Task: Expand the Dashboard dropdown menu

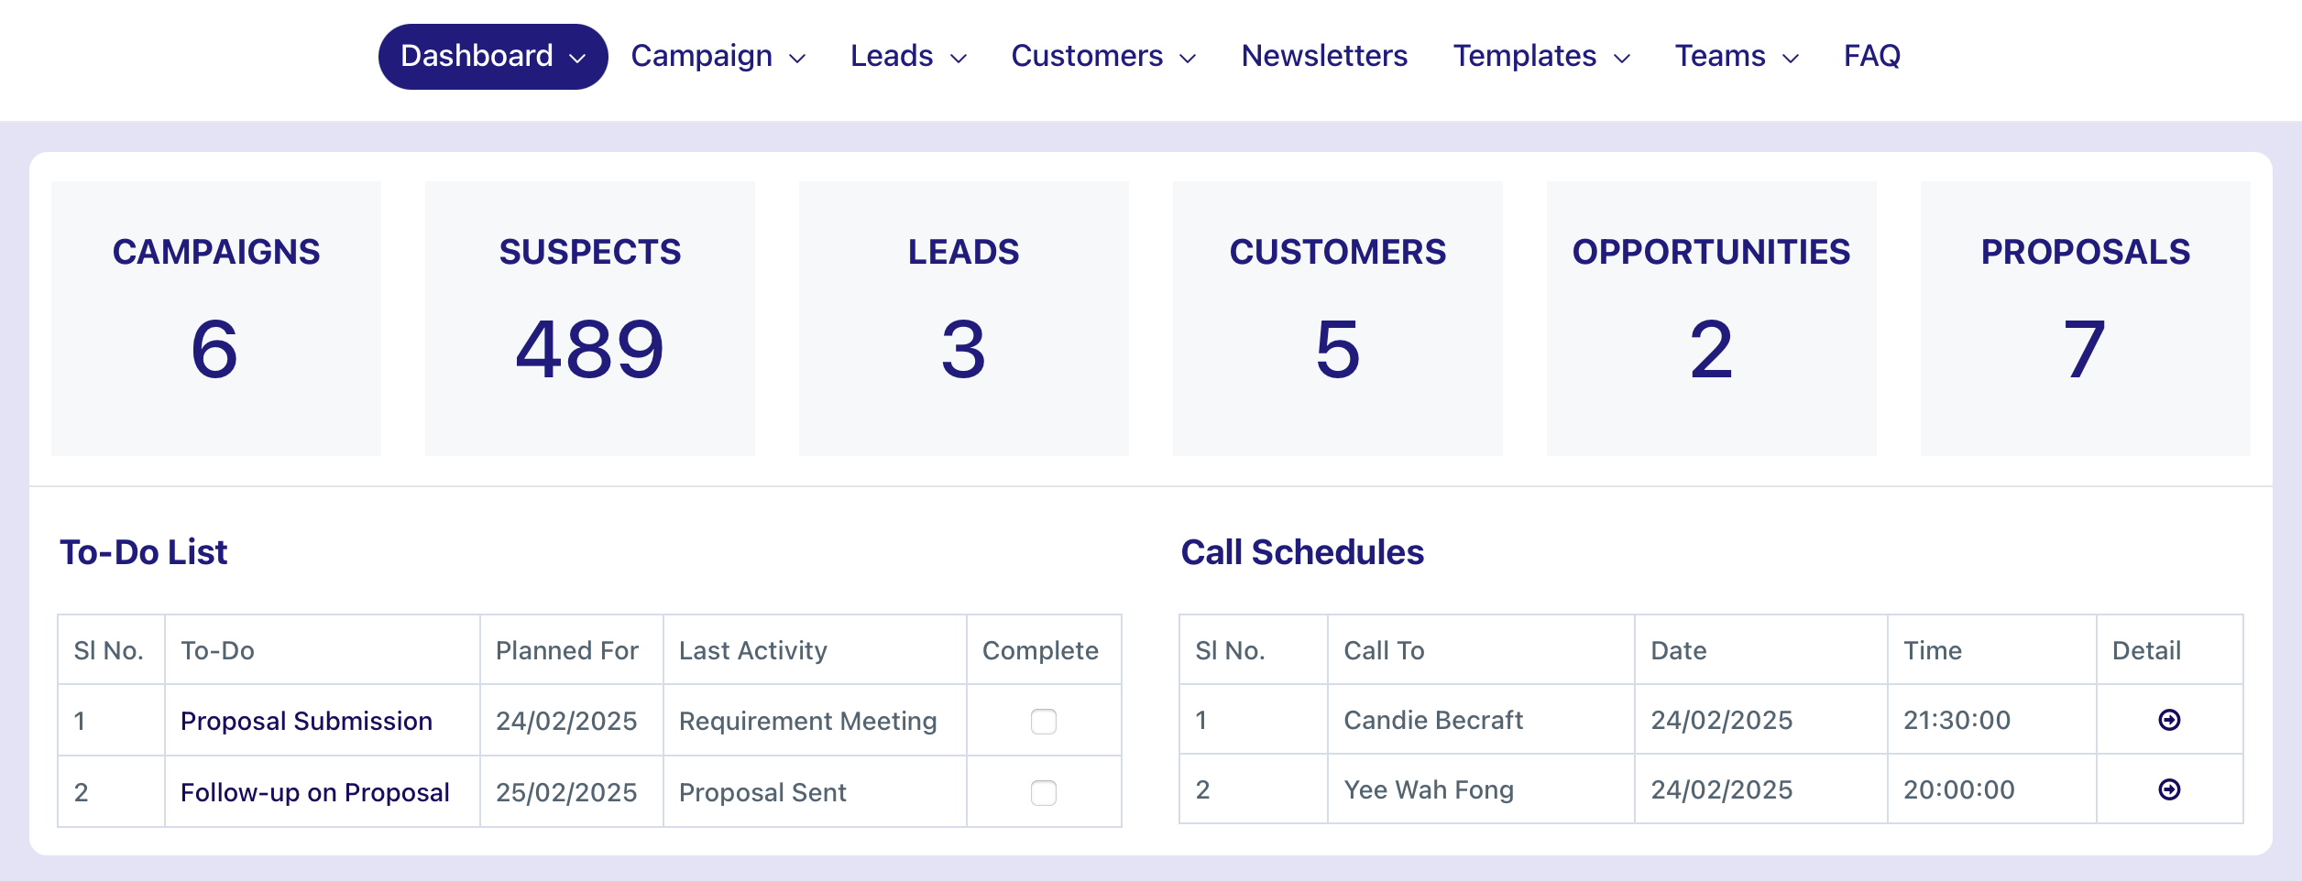Action: (x=493, y=57)
